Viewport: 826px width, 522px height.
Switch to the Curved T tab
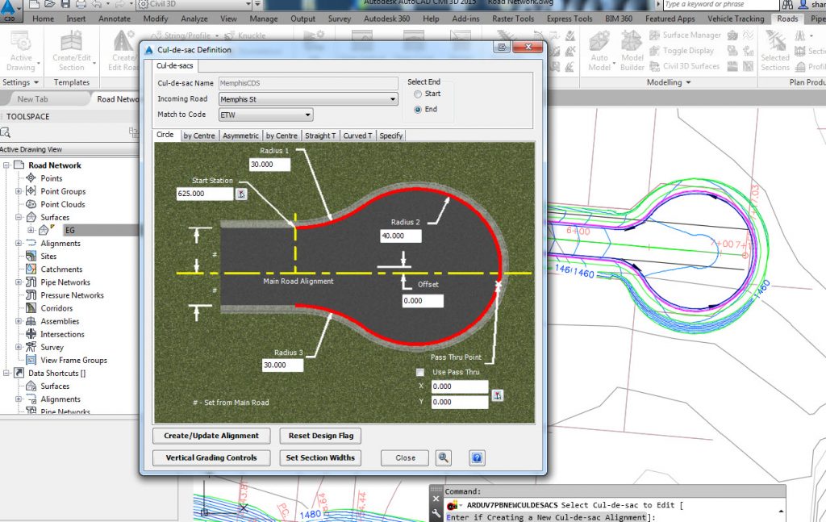[x=357, y=136]
